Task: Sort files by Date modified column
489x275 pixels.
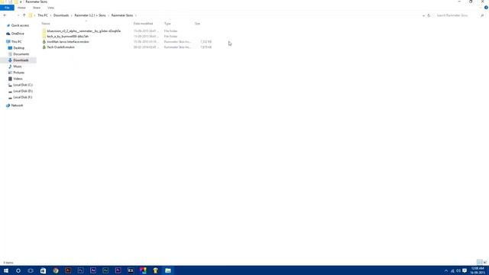Action: tap(143, 24)
